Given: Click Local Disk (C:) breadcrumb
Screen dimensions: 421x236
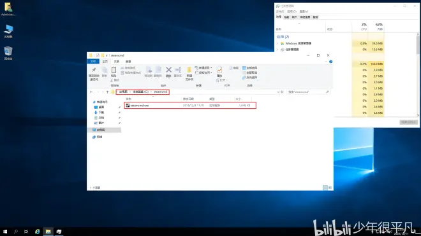Looking at the screenshot, I should pos(141,92).
